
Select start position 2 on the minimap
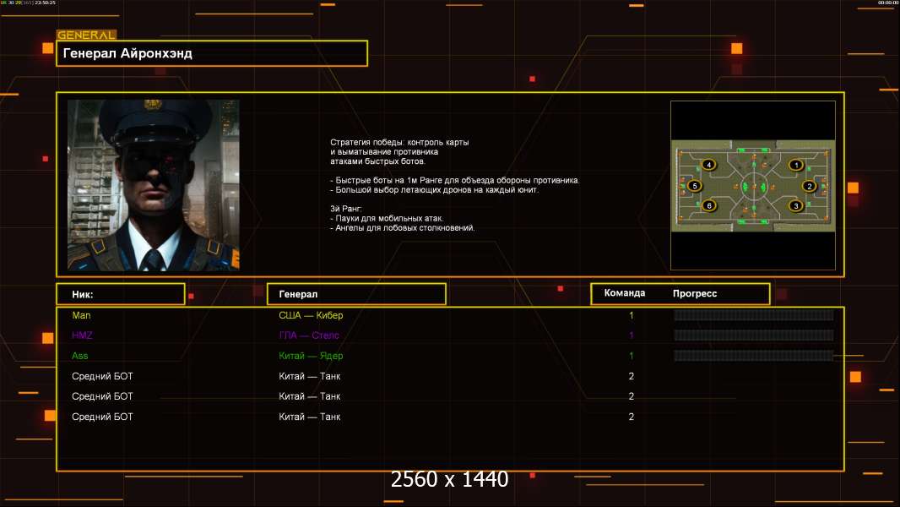pyautogui.click(x=809, y=186)
